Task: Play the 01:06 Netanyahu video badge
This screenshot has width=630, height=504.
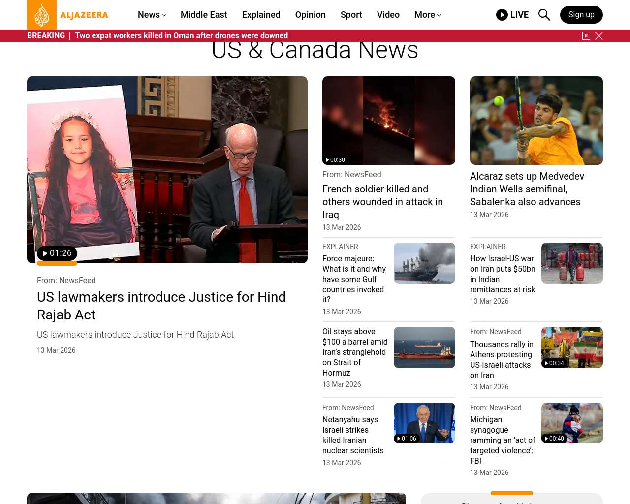Action: coord(407,439)
